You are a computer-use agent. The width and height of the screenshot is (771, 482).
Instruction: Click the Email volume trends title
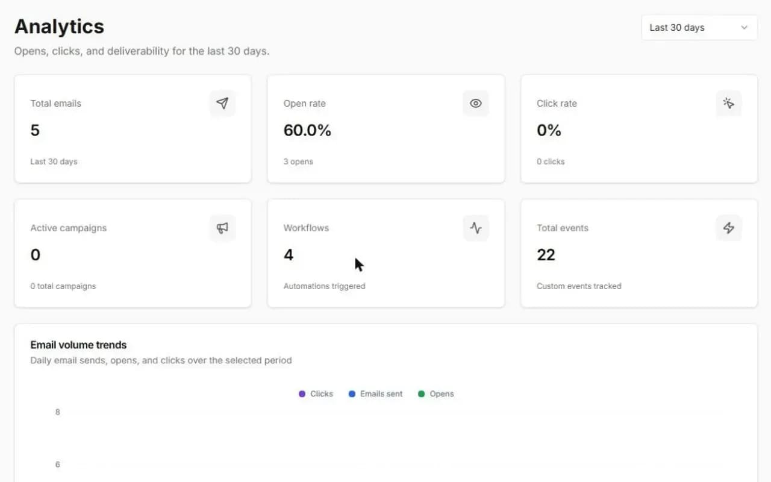coord(78,345)
